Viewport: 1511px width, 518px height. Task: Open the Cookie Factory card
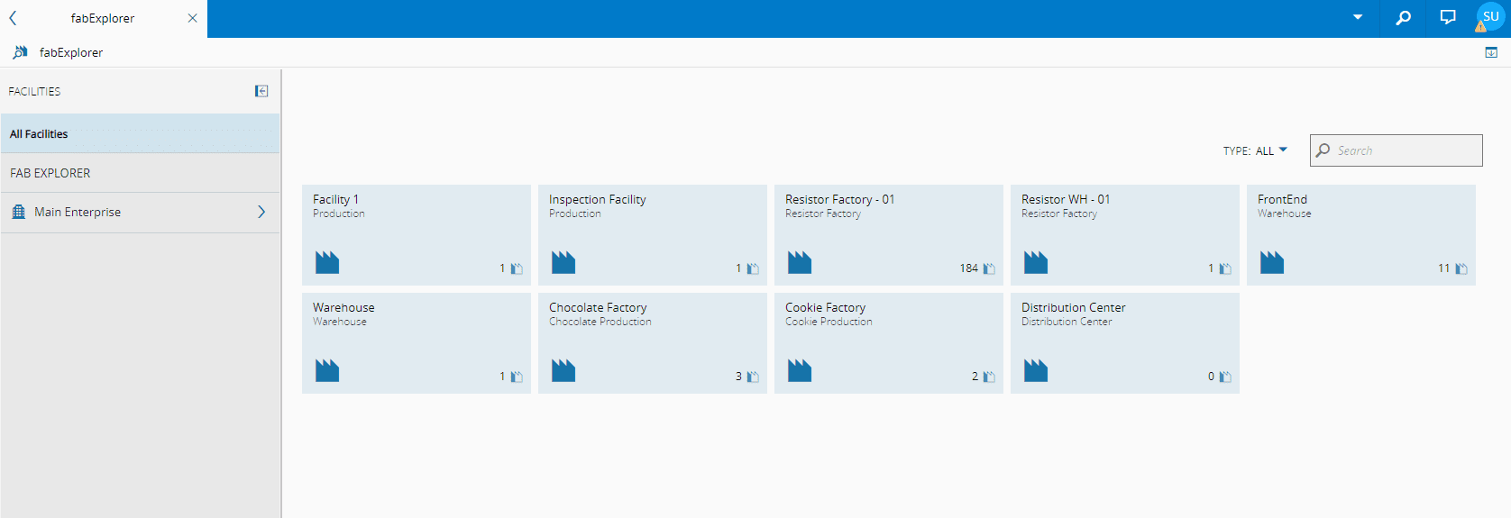click(889, 343)
